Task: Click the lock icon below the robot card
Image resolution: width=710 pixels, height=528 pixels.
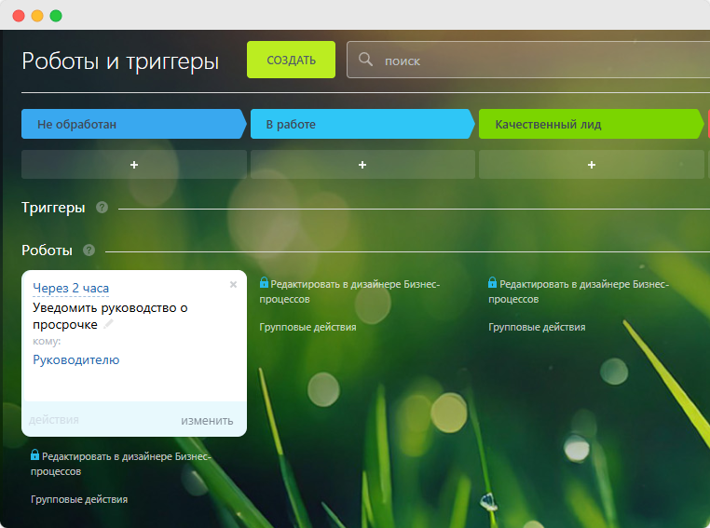Action: coord(34,454)
